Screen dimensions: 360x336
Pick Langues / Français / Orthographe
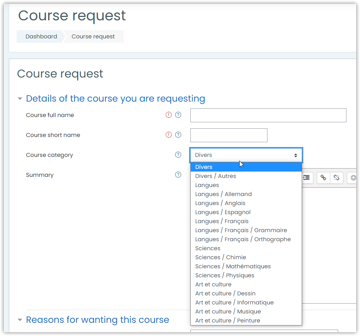tap(246, 239)
